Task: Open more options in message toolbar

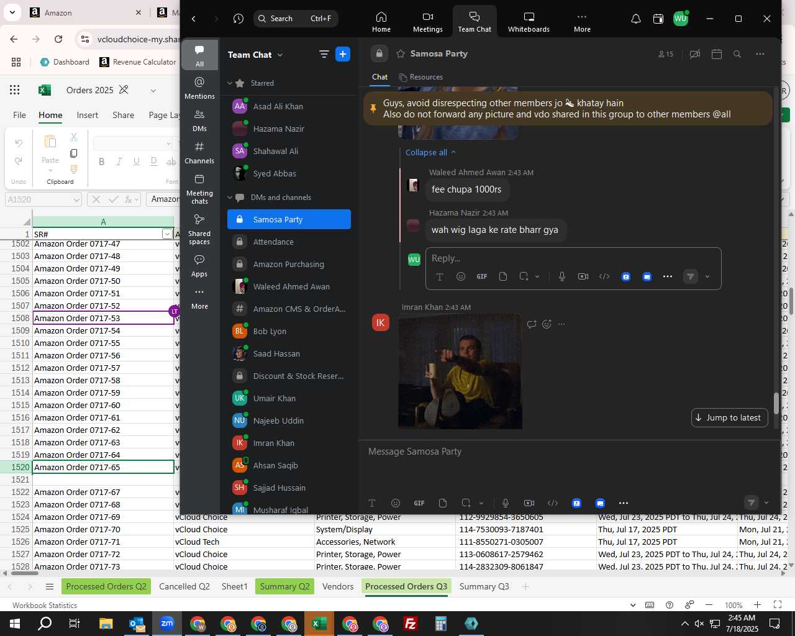Action: coord(624,503)
